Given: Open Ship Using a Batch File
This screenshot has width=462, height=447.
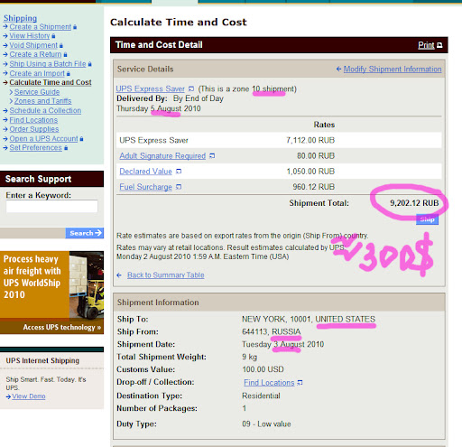Looking at the screenshot, I should 48,64.
